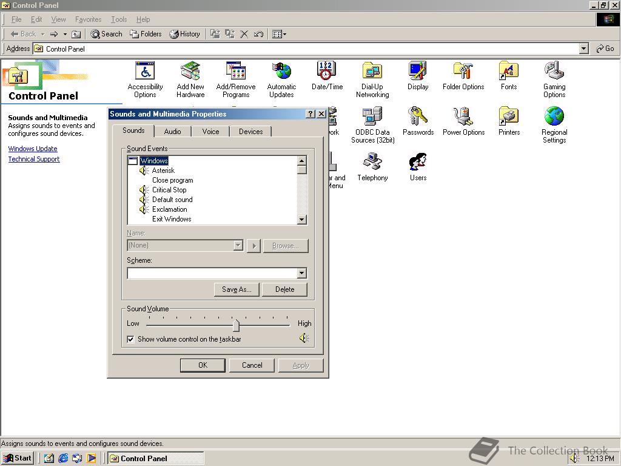The height and width of the screenshot is (466, 621).
Task: Click the Cancel button
Action: coord(252,365)
